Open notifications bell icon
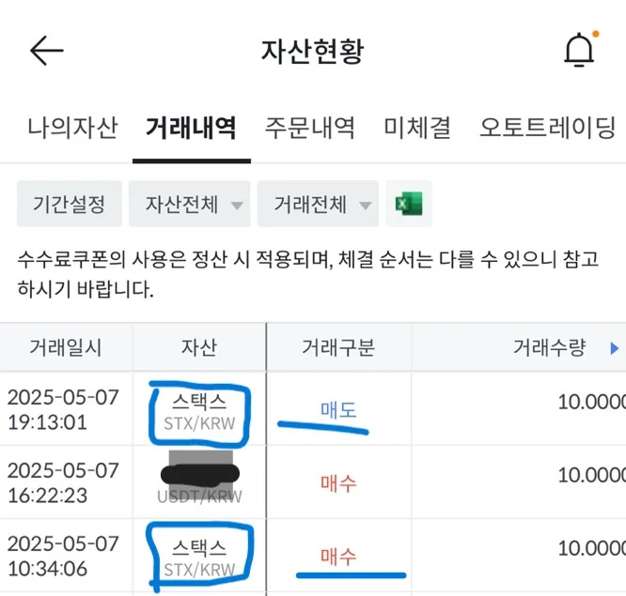Screen dimensions: 626x596 point(579,51)
